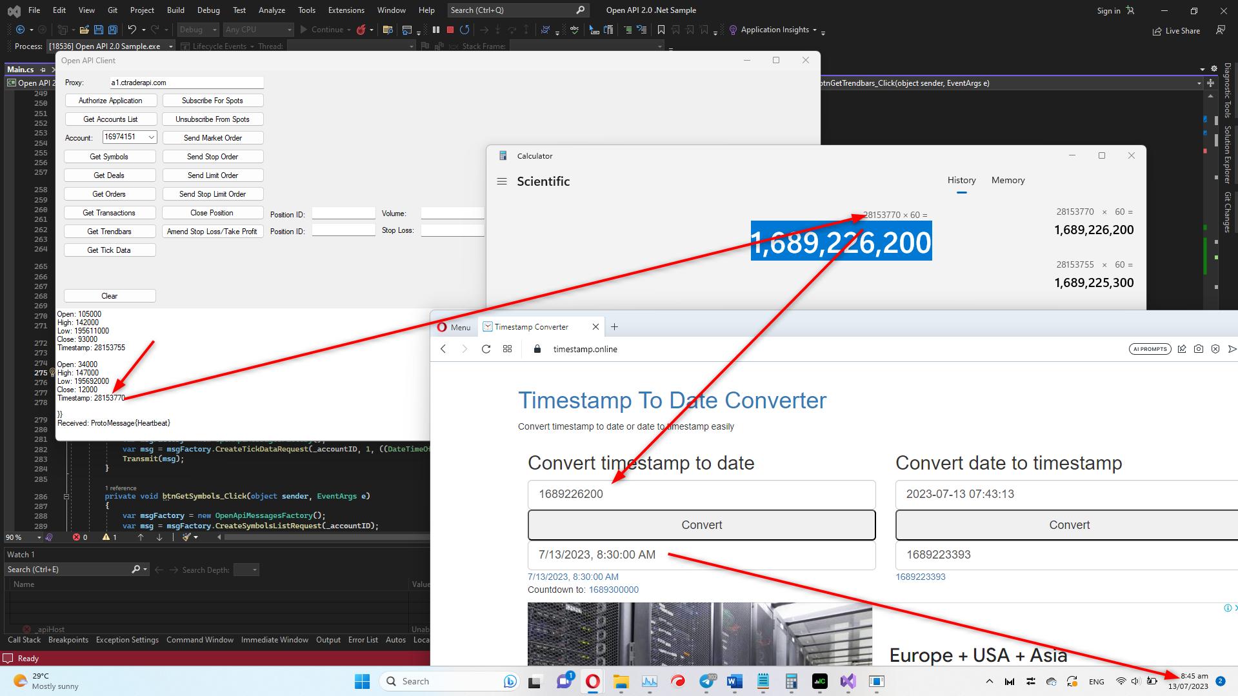
Task: Select the Calculator History tab
Action: (x=961, y=181)
